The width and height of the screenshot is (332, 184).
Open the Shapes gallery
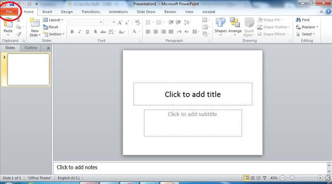pos(221,26)
